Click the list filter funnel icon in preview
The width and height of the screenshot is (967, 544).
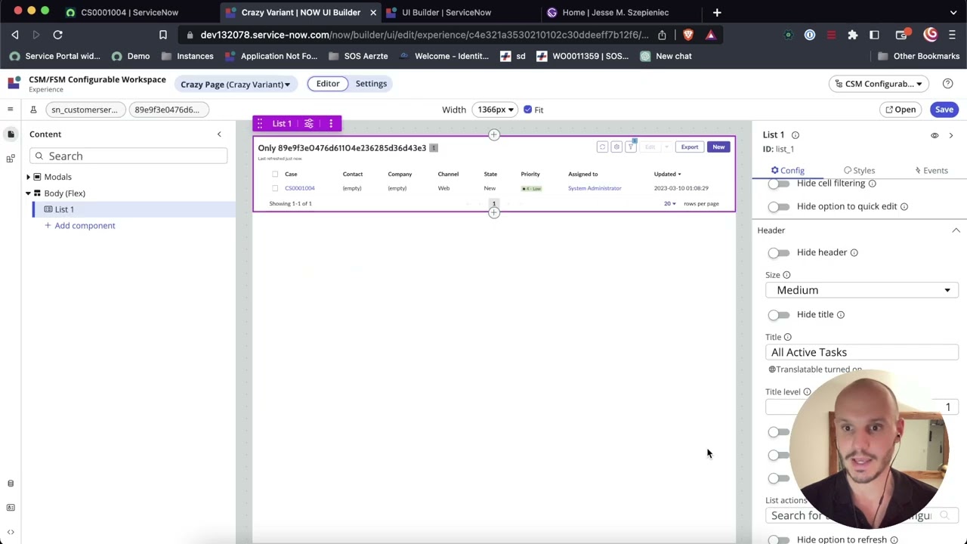tap(631, 147)
